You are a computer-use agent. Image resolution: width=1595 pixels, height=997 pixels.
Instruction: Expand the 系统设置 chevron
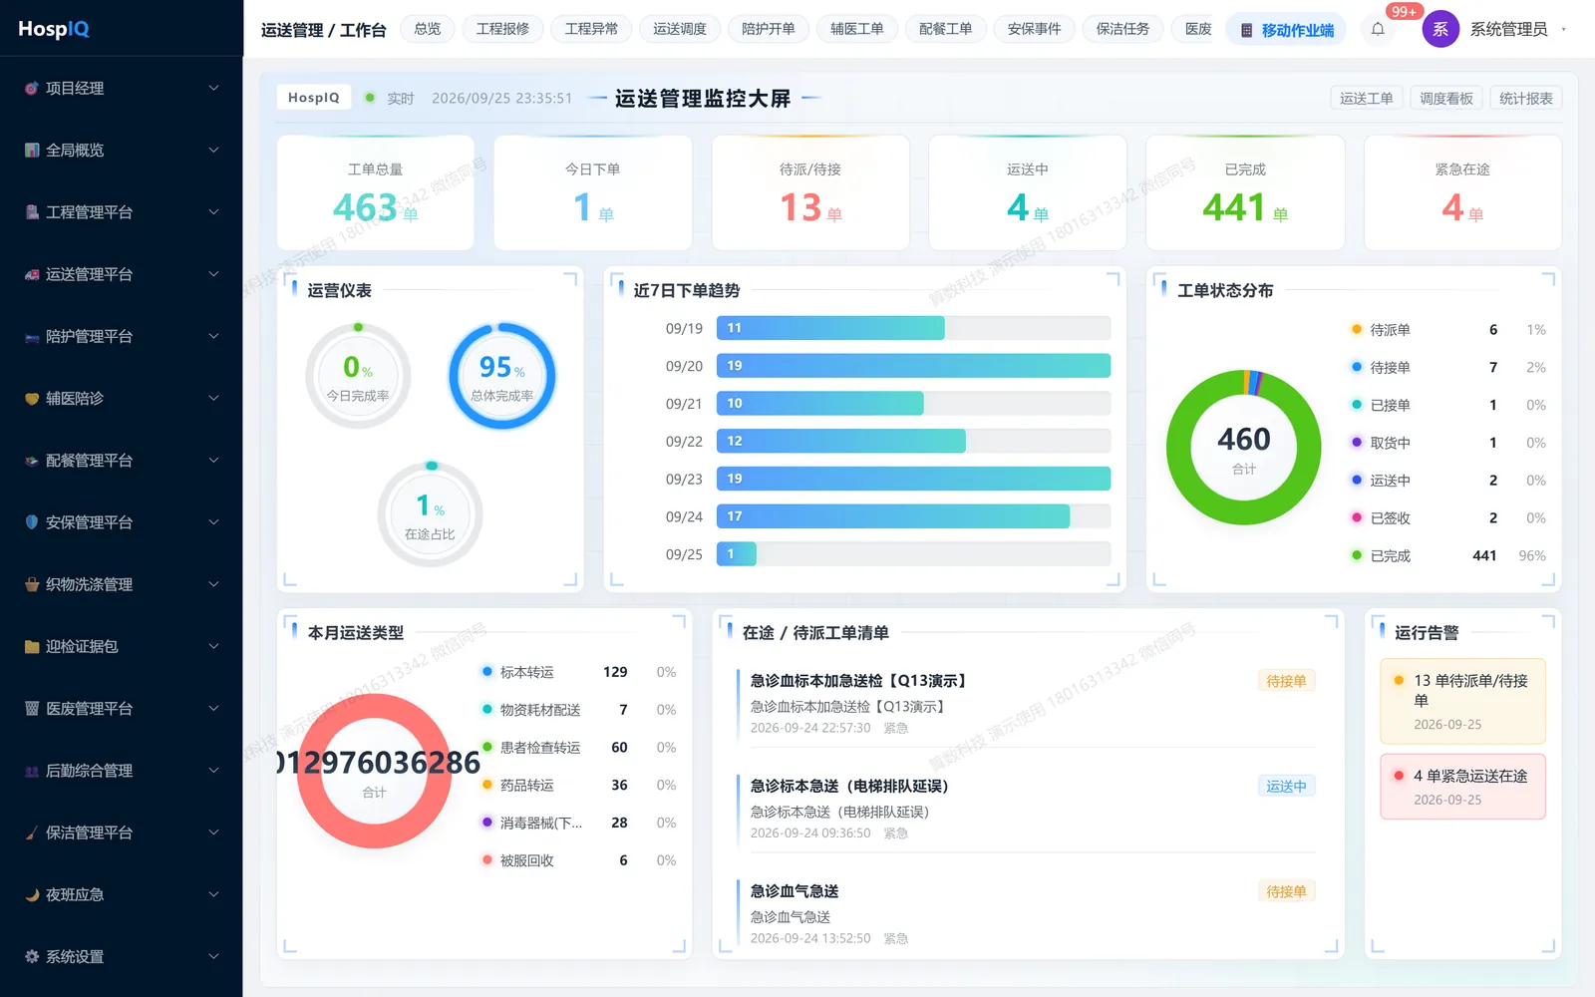pyautogui.click(x=213, y=956)
